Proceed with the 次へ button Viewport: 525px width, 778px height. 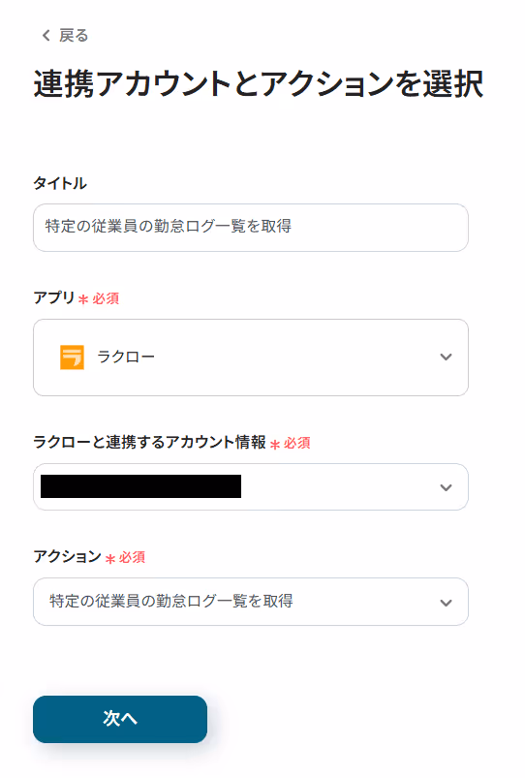pos(120,719)
